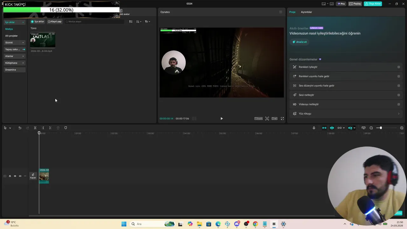
Task: Click the Paylaş share button
Action: pos(355,4)
